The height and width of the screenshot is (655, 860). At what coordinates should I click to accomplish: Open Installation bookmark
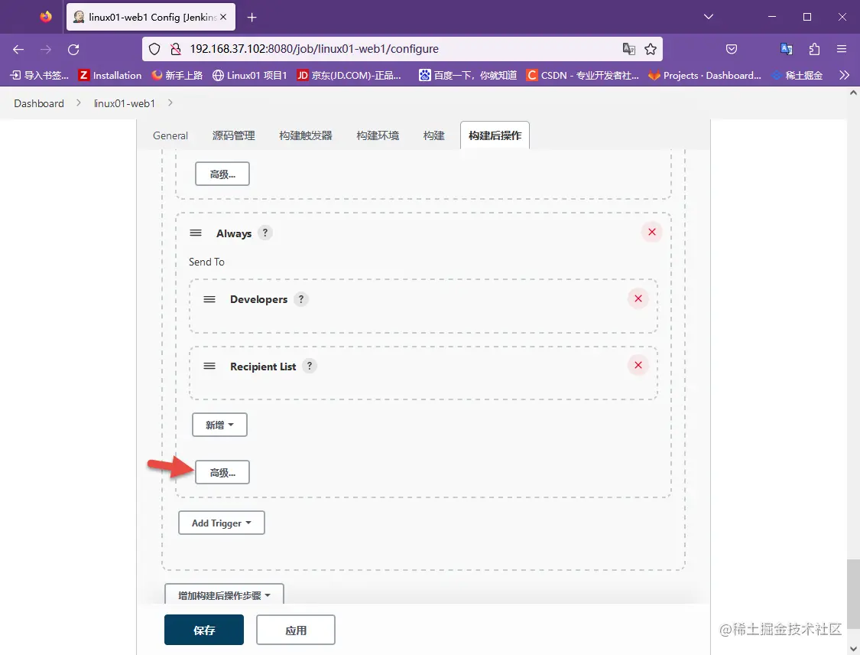coord(110,75)
